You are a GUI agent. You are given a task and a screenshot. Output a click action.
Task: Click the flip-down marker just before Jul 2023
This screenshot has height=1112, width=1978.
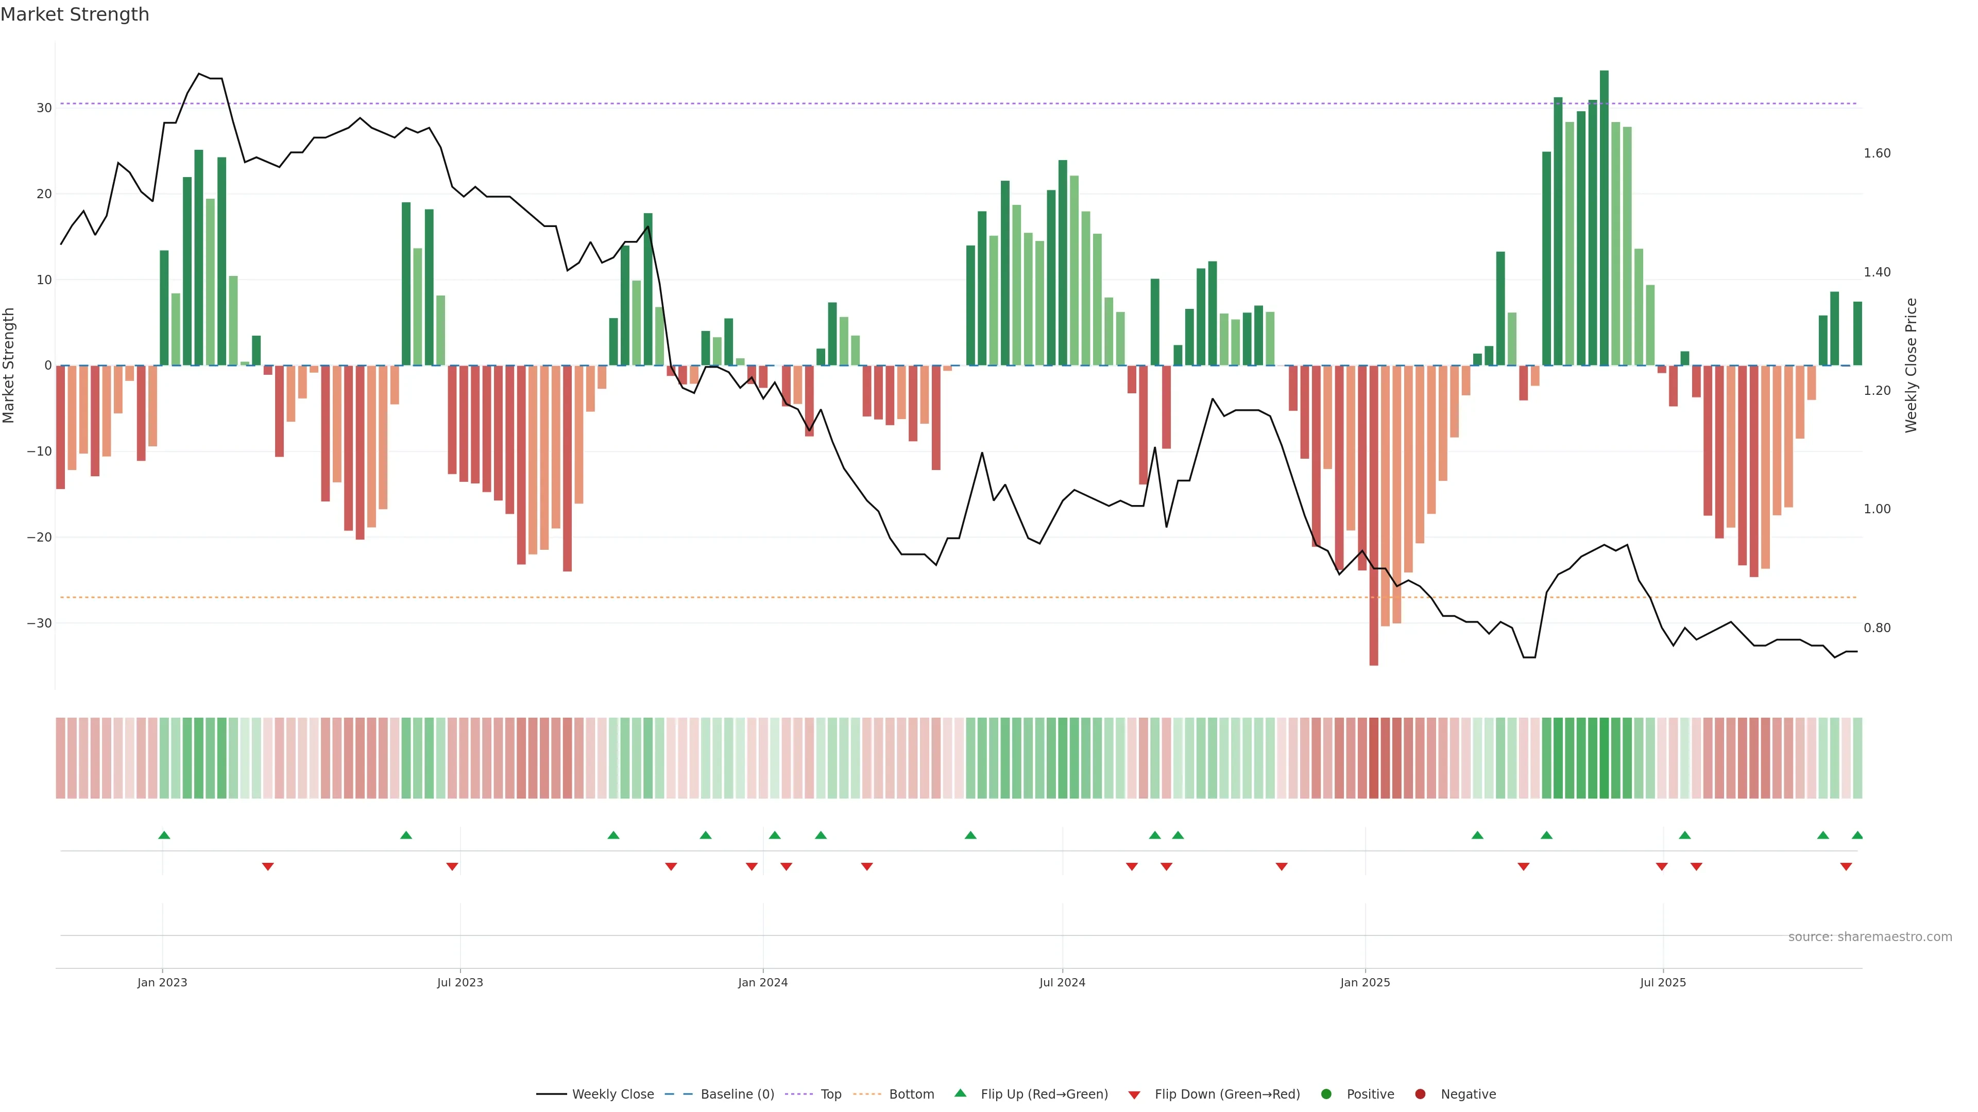pos(452,866)
